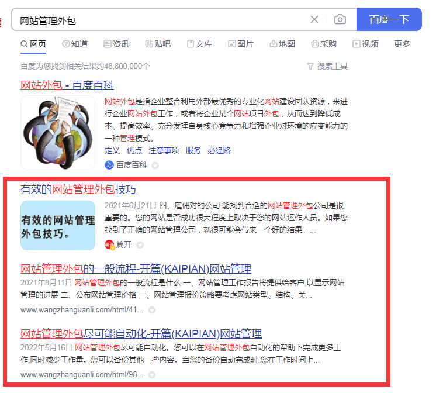This screenshot has width=436, height=393.
Task: Click result count text 约48,800,000个
Action: [123, 66]
